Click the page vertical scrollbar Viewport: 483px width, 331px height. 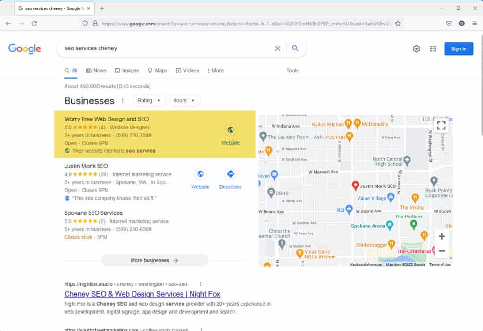[x=481, y=85]
